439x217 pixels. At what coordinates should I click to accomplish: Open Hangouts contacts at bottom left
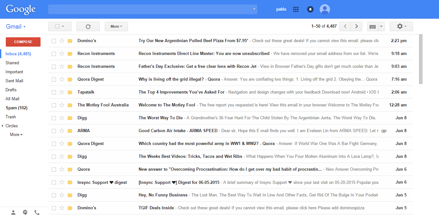pos(13,212)
